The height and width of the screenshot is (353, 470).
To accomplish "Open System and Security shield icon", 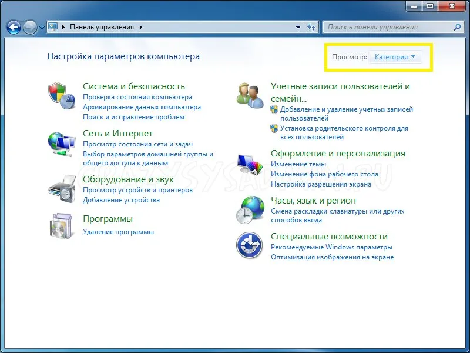I will click(62, 95).
